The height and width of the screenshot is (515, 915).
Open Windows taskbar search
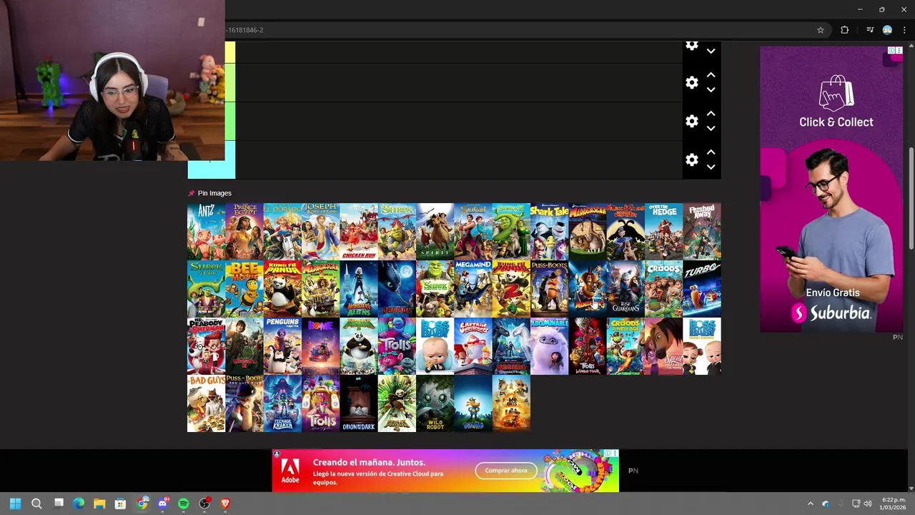pyautogui.click(x=36, y=504)
